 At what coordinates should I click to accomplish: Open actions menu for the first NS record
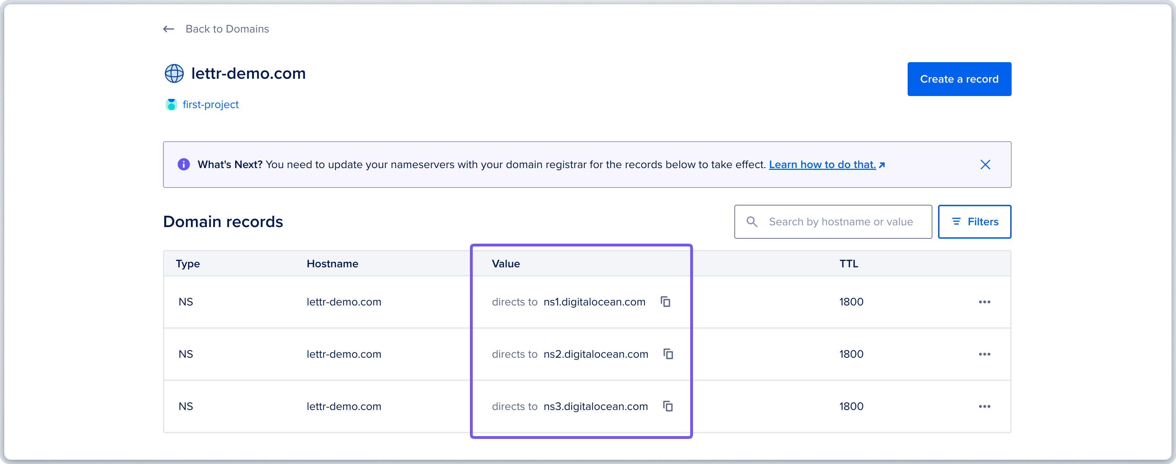985,302
